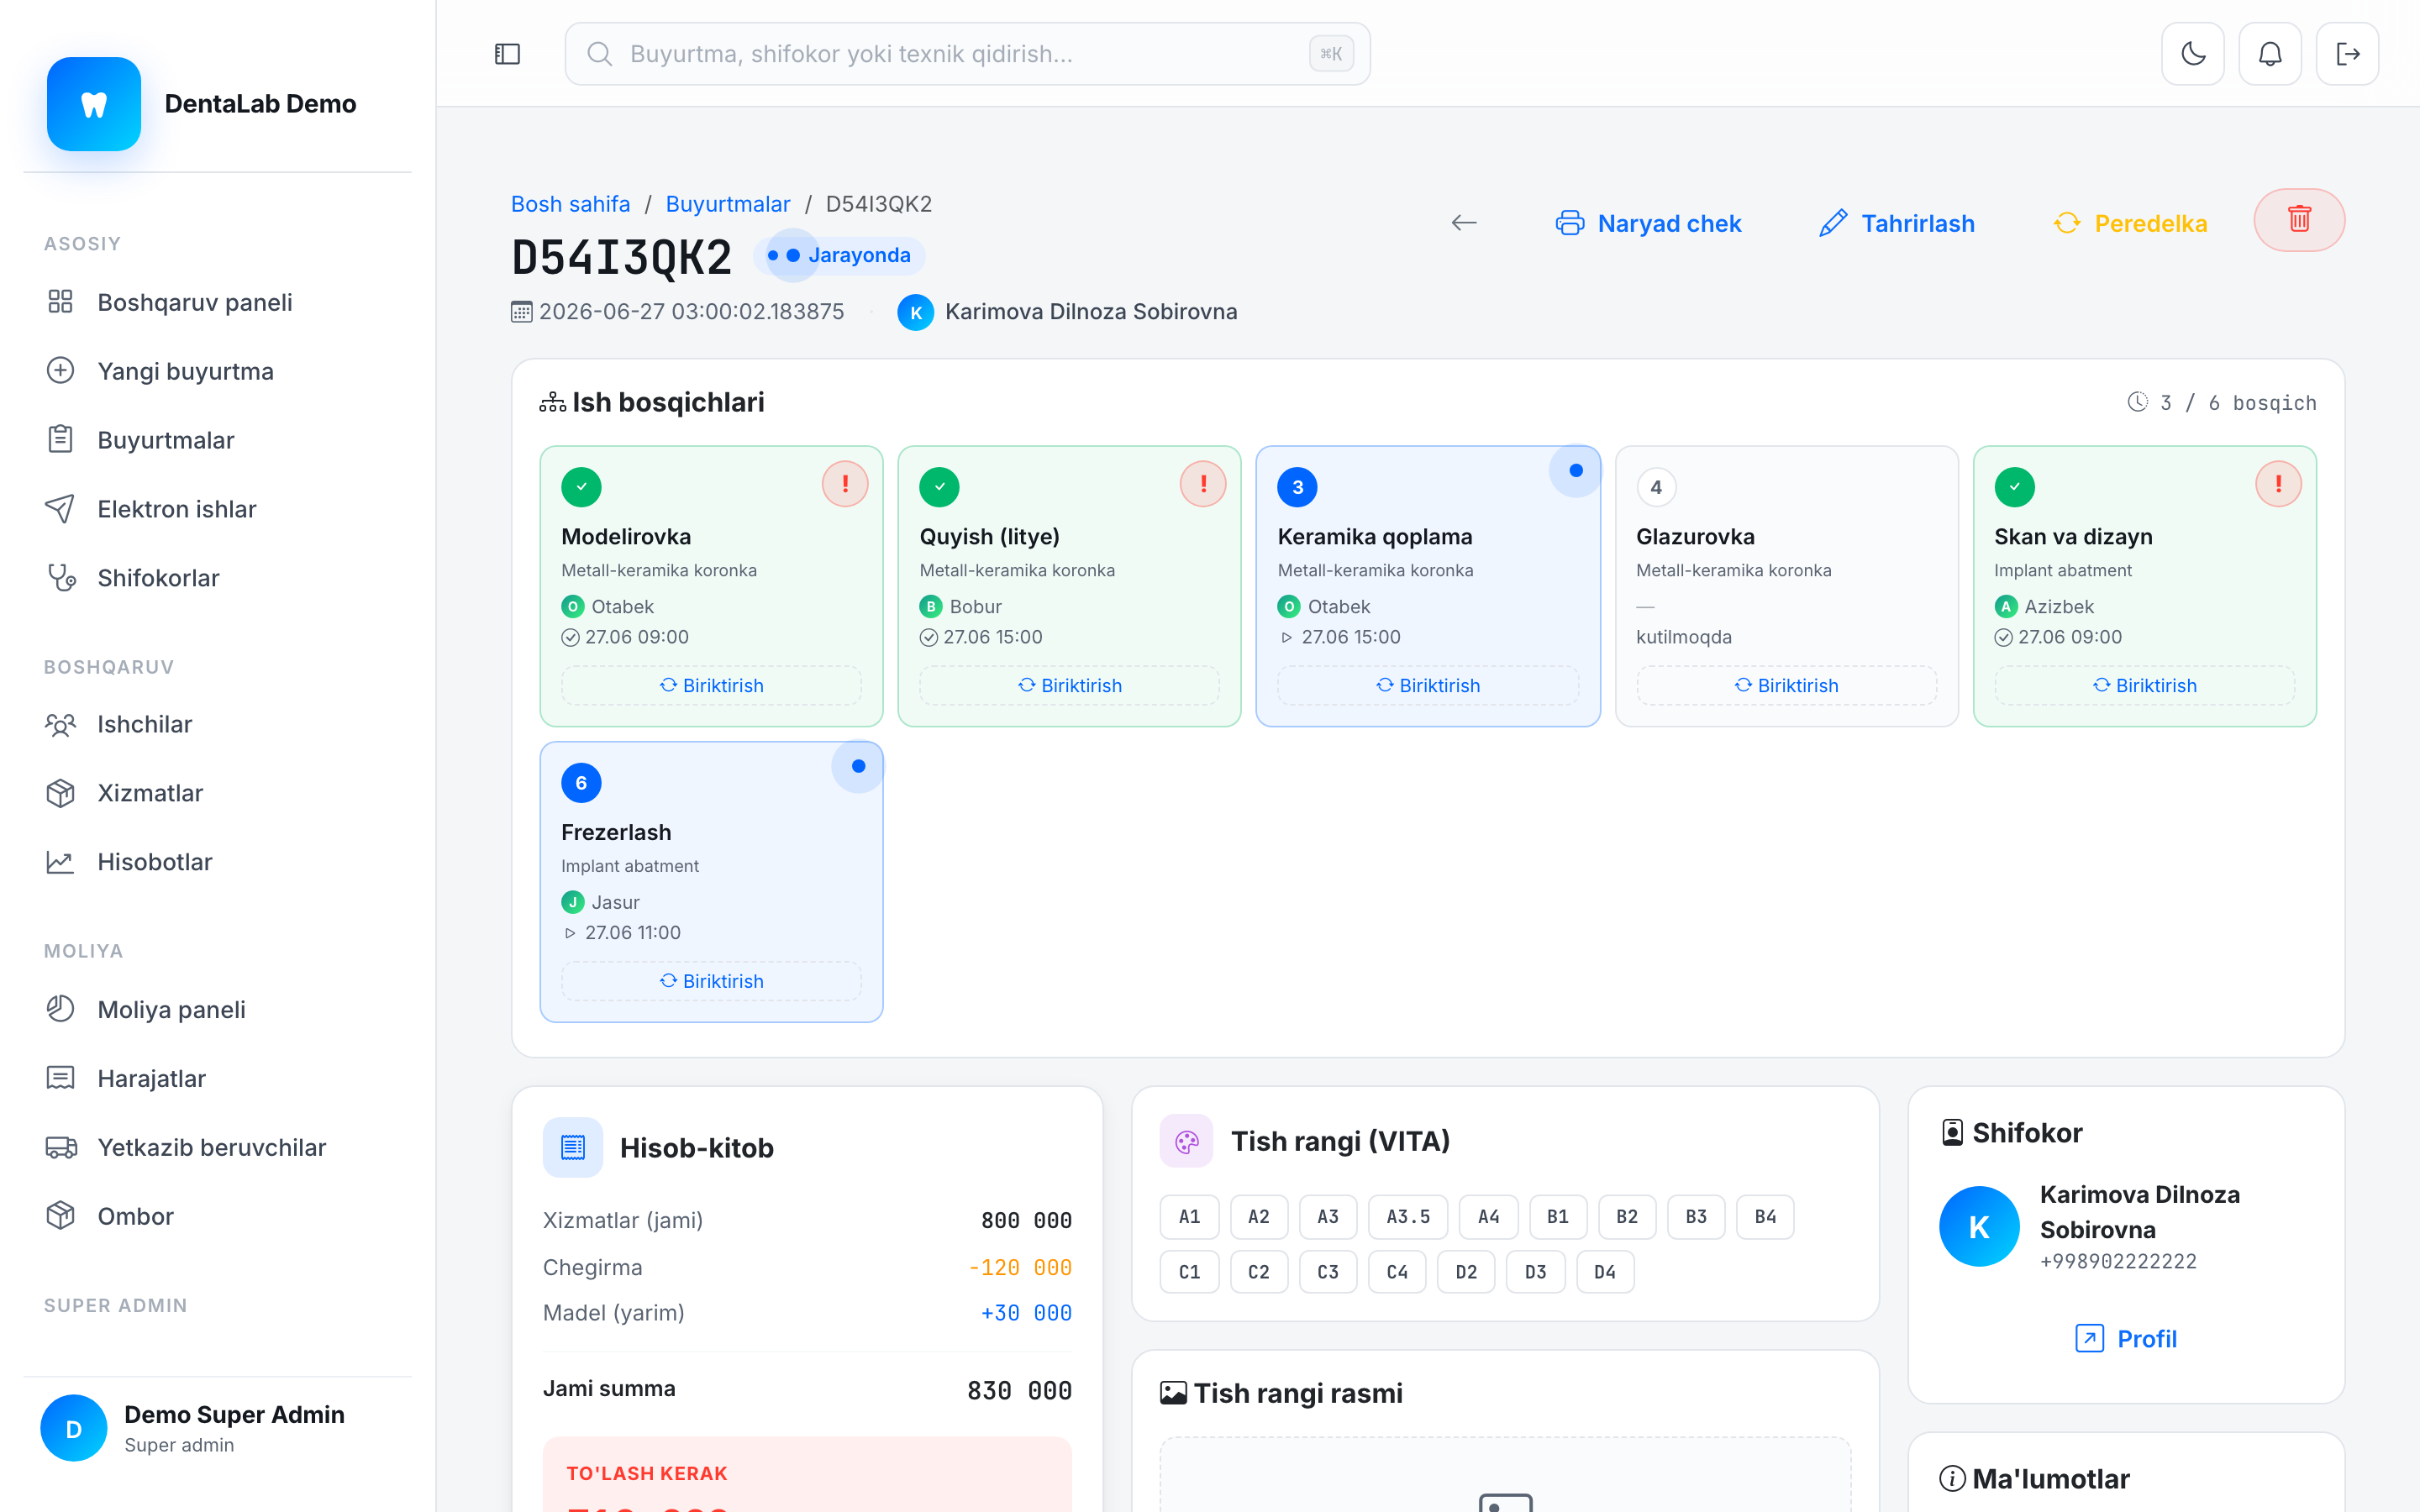Image resolution: width=2420 pixels, height=1512 pixels.
Task: Start a Peredelka rework
Action: click(2130, 223)
